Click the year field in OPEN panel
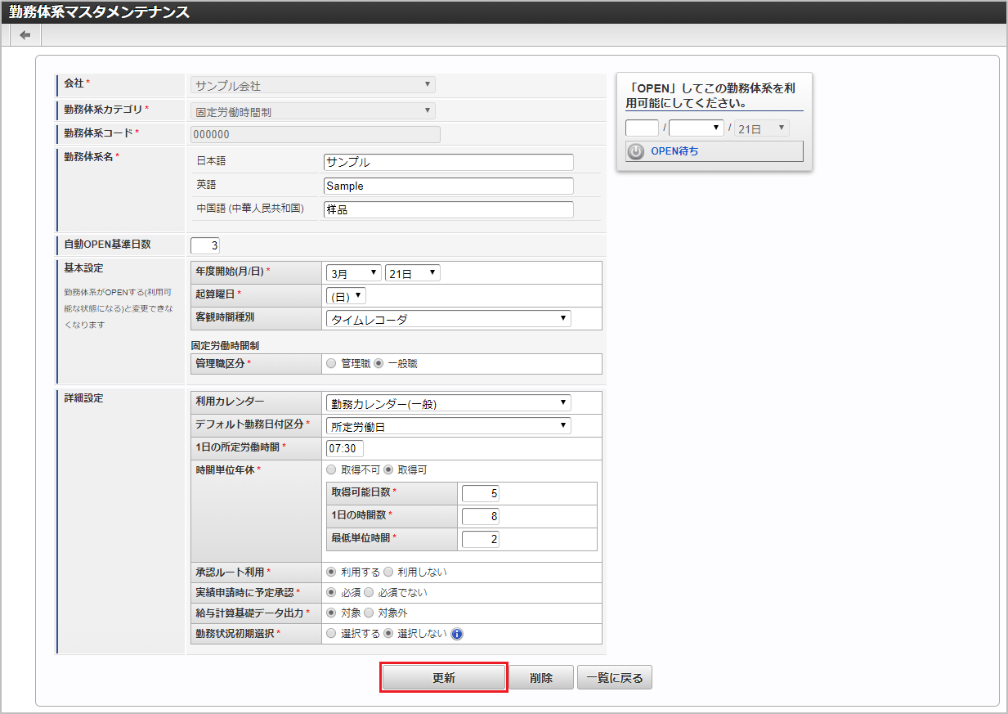 (642, 128)
